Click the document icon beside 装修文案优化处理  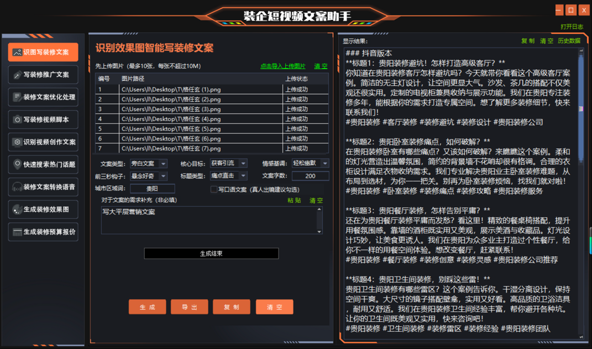point(17,97)
